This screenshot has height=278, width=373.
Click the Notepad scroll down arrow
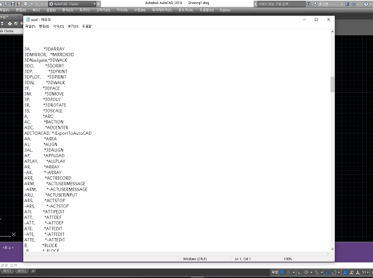[x=332, y=249]
